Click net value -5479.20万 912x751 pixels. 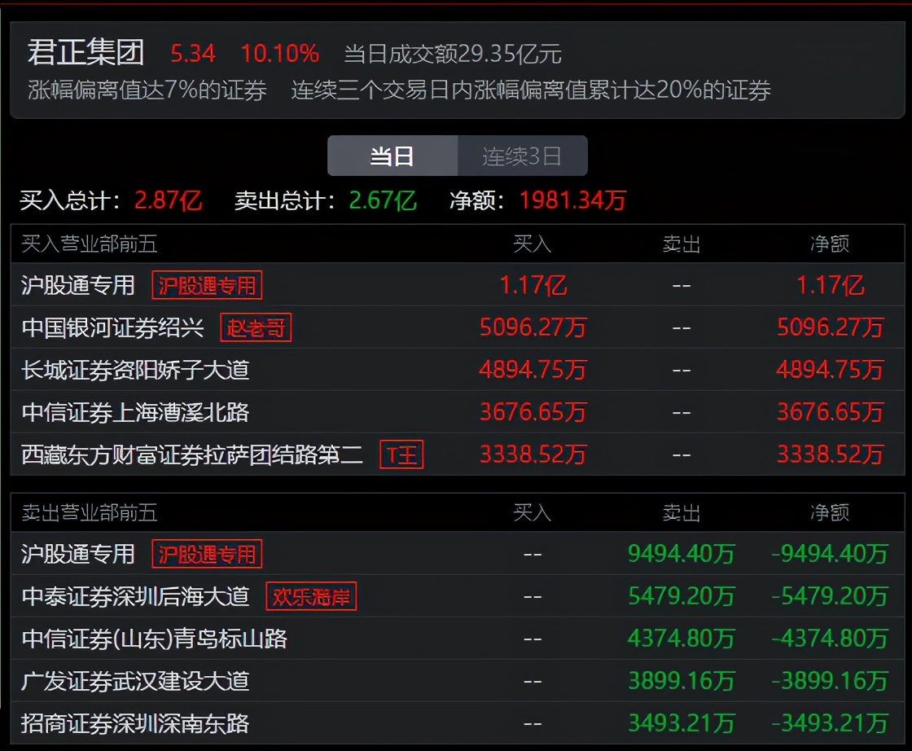tap(830, 596)
